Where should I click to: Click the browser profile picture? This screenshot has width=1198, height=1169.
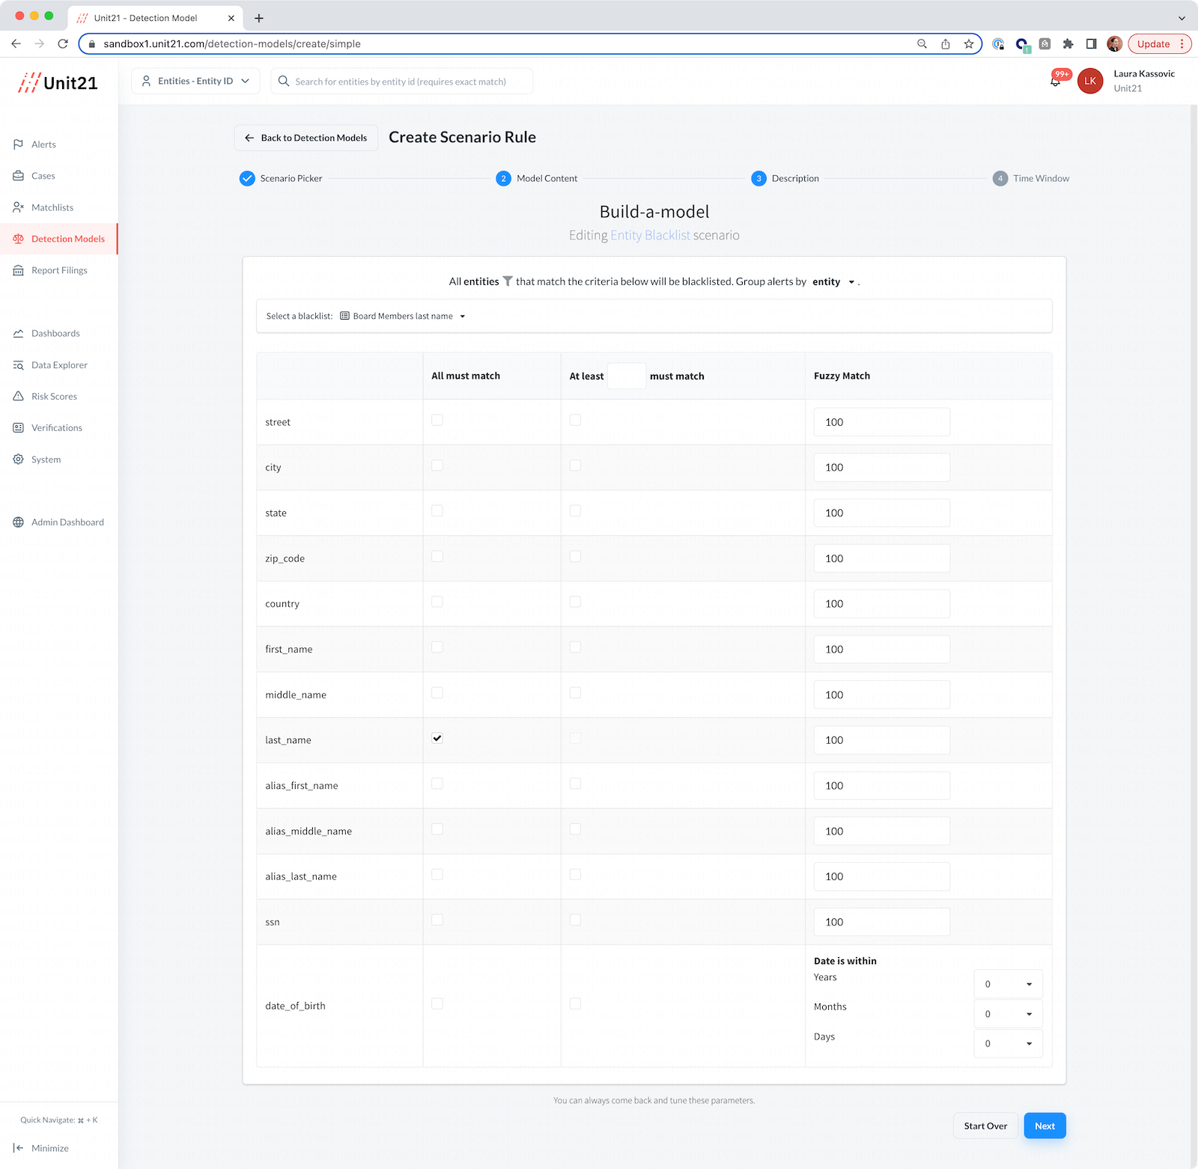[1115, 43]
